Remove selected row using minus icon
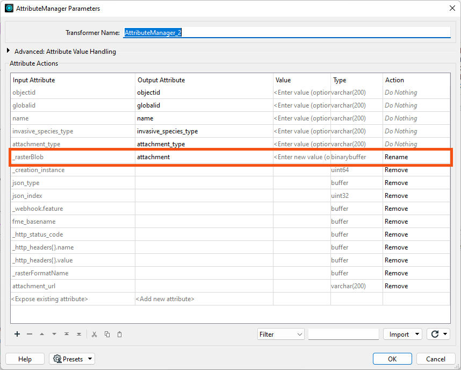Image resolution: width=461 pixels, height=370 pixels. click(30, 334)
